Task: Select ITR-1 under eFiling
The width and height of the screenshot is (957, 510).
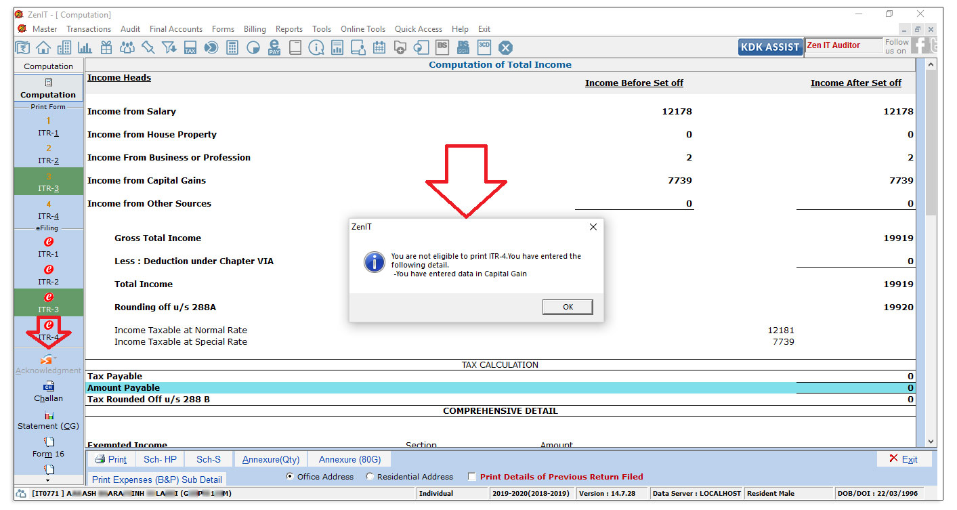Action: click(48, 247)
